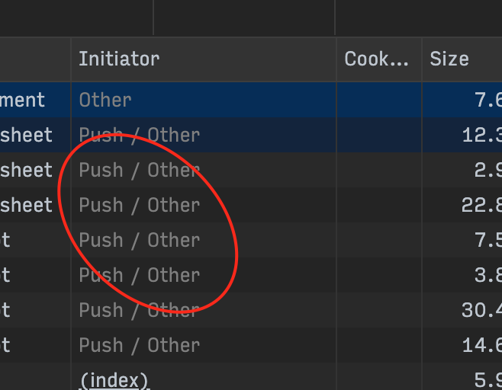Image resolution: width=502 pixels, height=390 pixels.
Task: Click the 30.4 size value
Action: 482,311
